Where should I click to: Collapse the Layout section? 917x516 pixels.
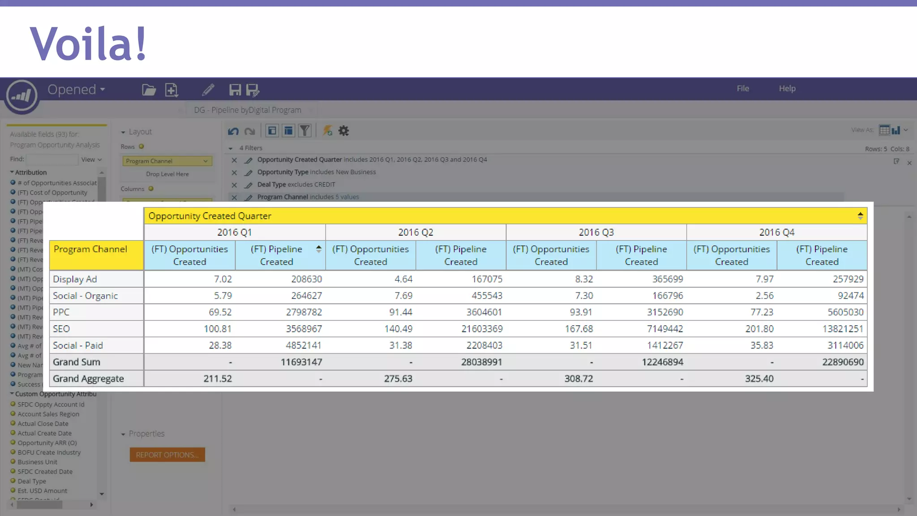pyautogui.click(x=123, y=133)
